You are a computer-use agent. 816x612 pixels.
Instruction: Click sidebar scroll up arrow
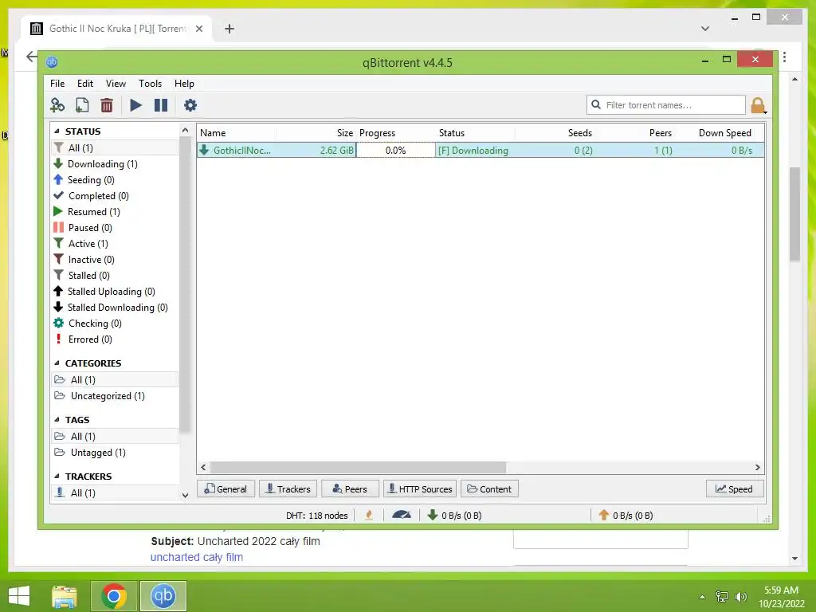click(x=185, y=130)
